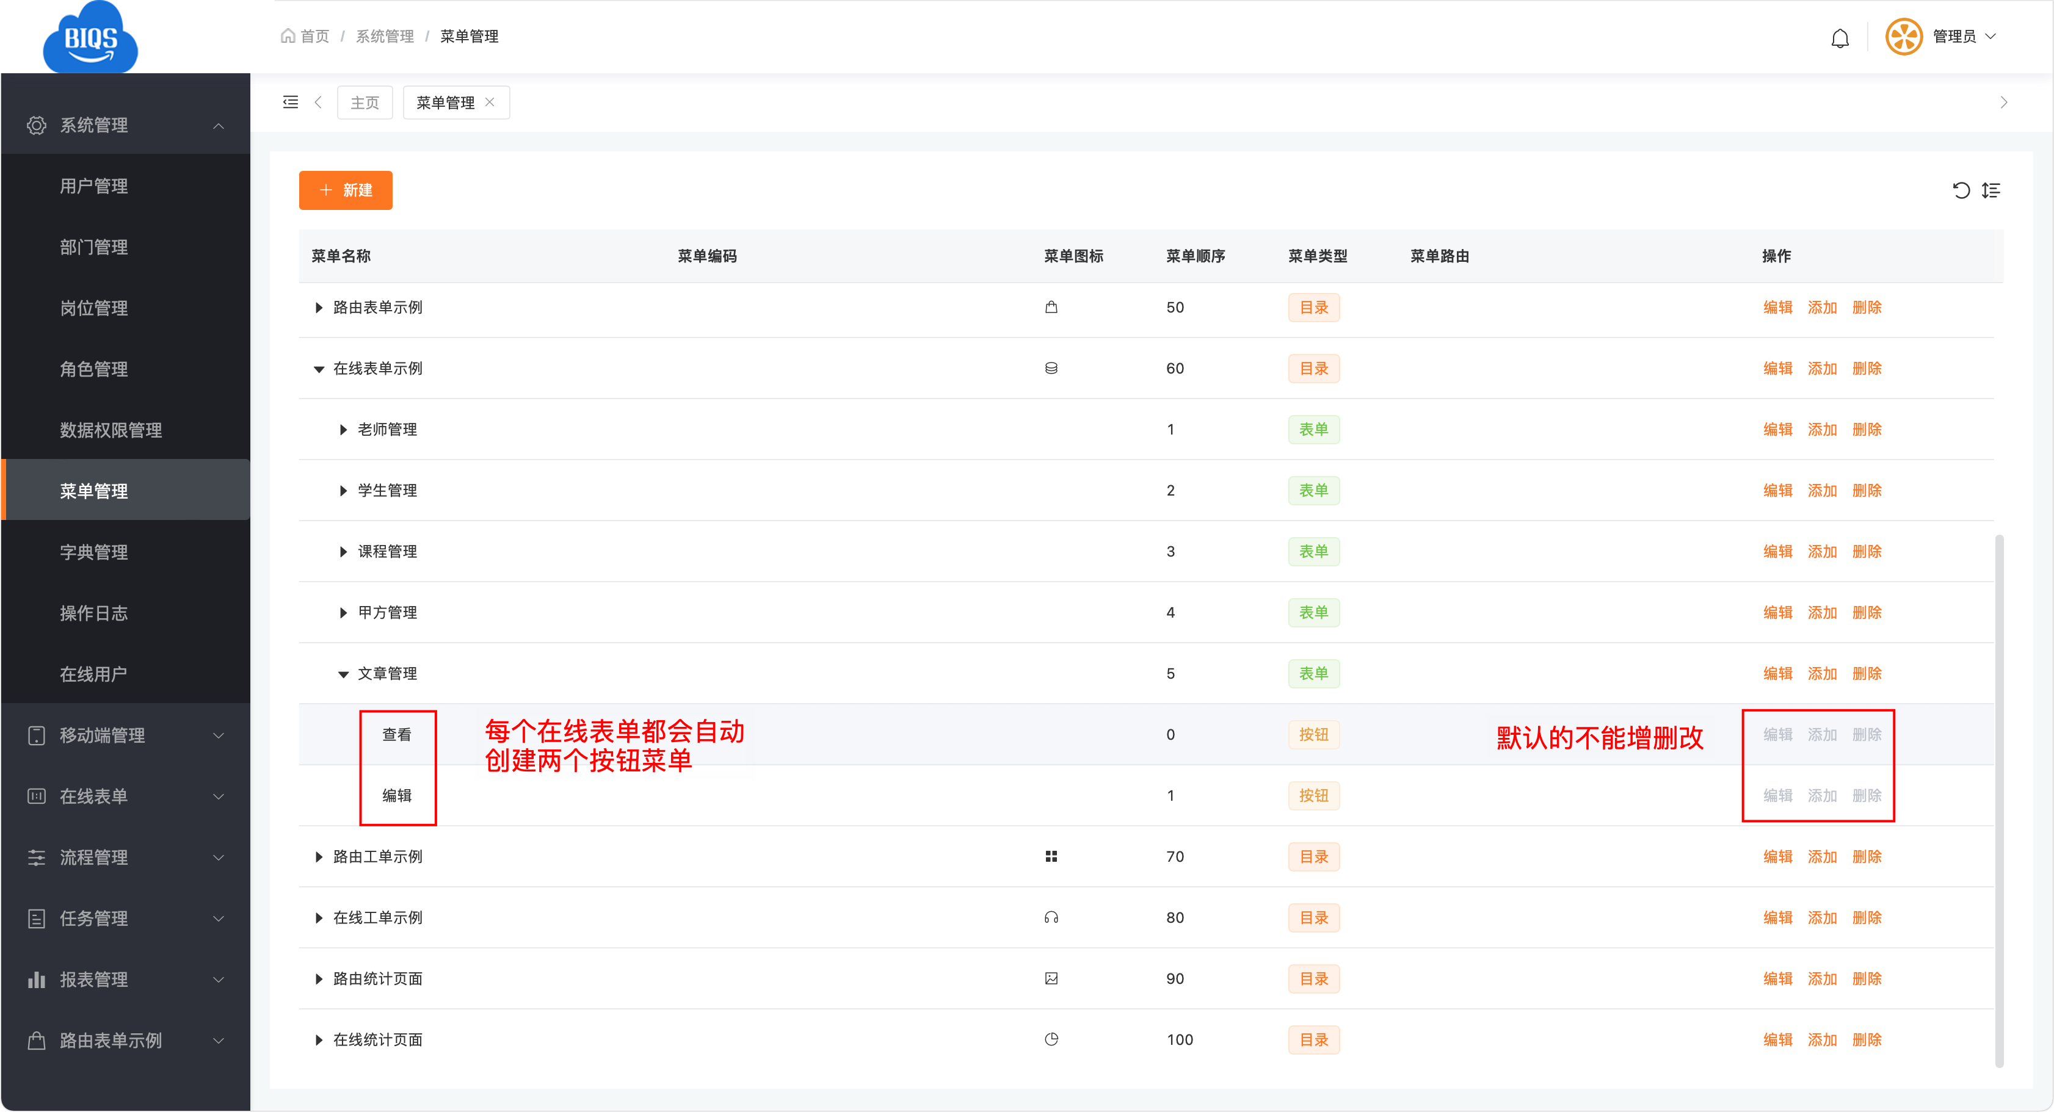Click the grid icon in 路由工单示例 row

[x=1051, y=856]
